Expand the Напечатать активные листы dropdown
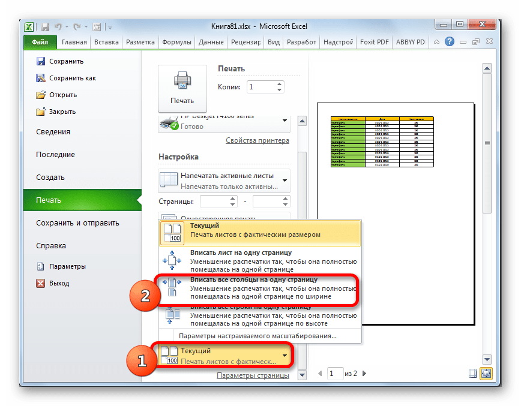521x406 pixels. pyautogui.click(x=285, y=181)
